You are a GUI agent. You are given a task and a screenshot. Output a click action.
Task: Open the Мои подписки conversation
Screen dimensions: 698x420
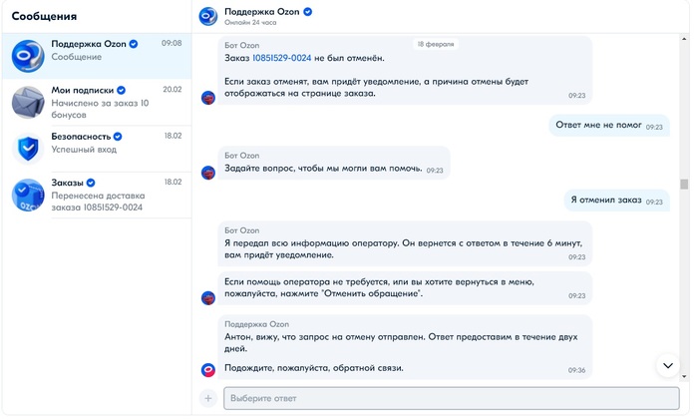(x=97, y=102)
